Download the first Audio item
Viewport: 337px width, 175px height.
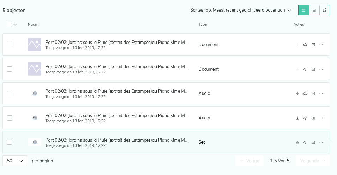[x=297, y=93]
